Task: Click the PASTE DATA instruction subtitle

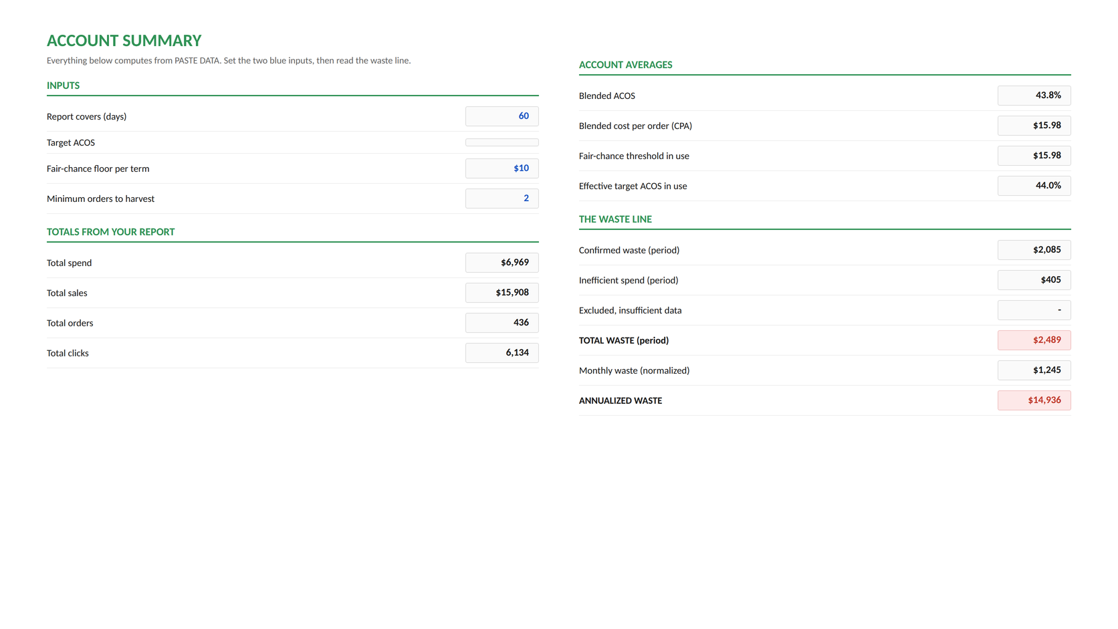Action: click(229, 60)
